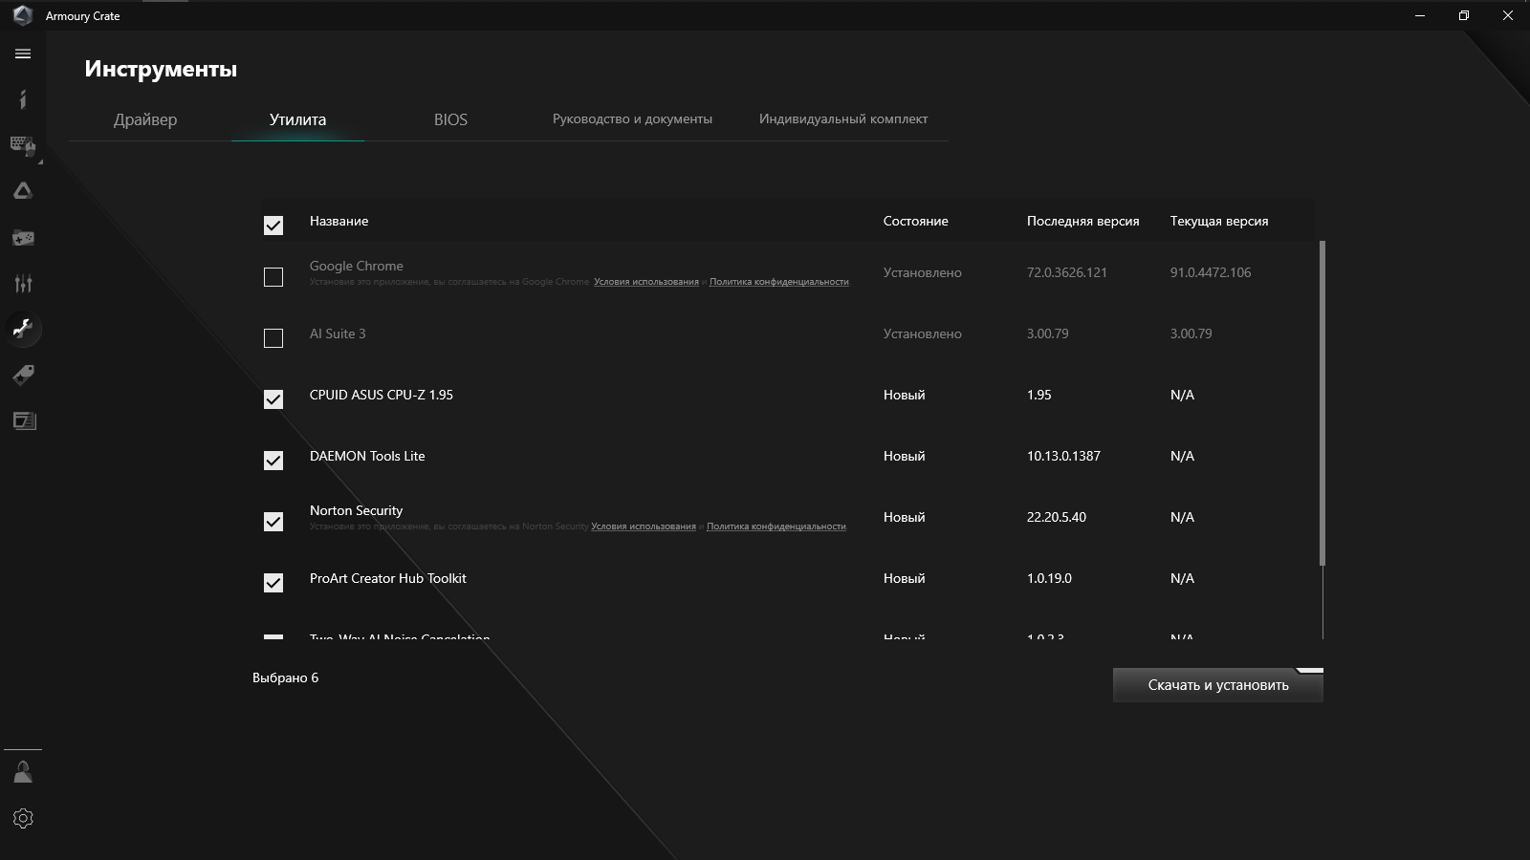Open Featured deals tag icon
The width and height of the screenshot is (1530, 860).
pos(23,375)
